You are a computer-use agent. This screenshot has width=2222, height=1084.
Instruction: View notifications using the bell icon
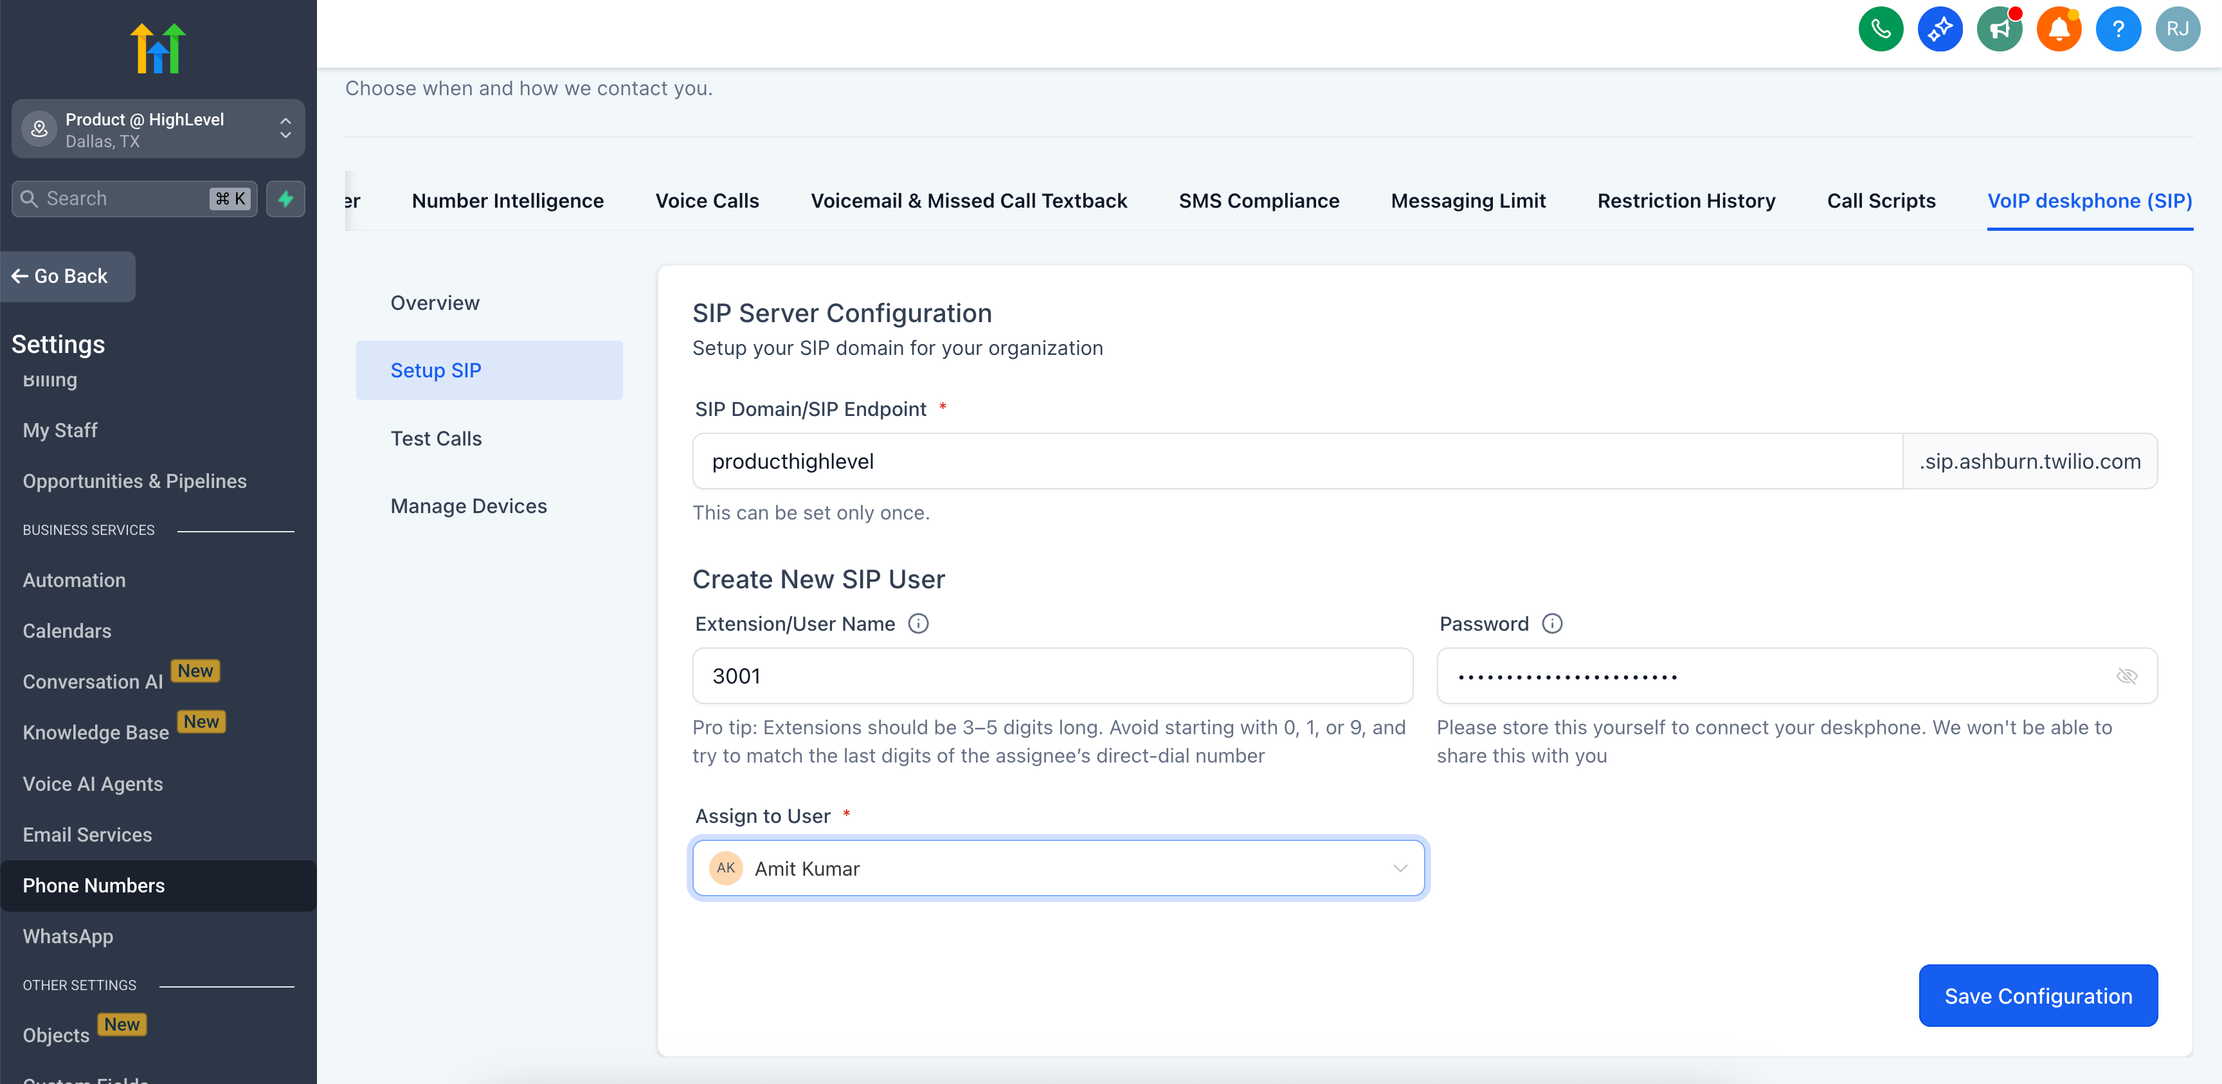2059,28
